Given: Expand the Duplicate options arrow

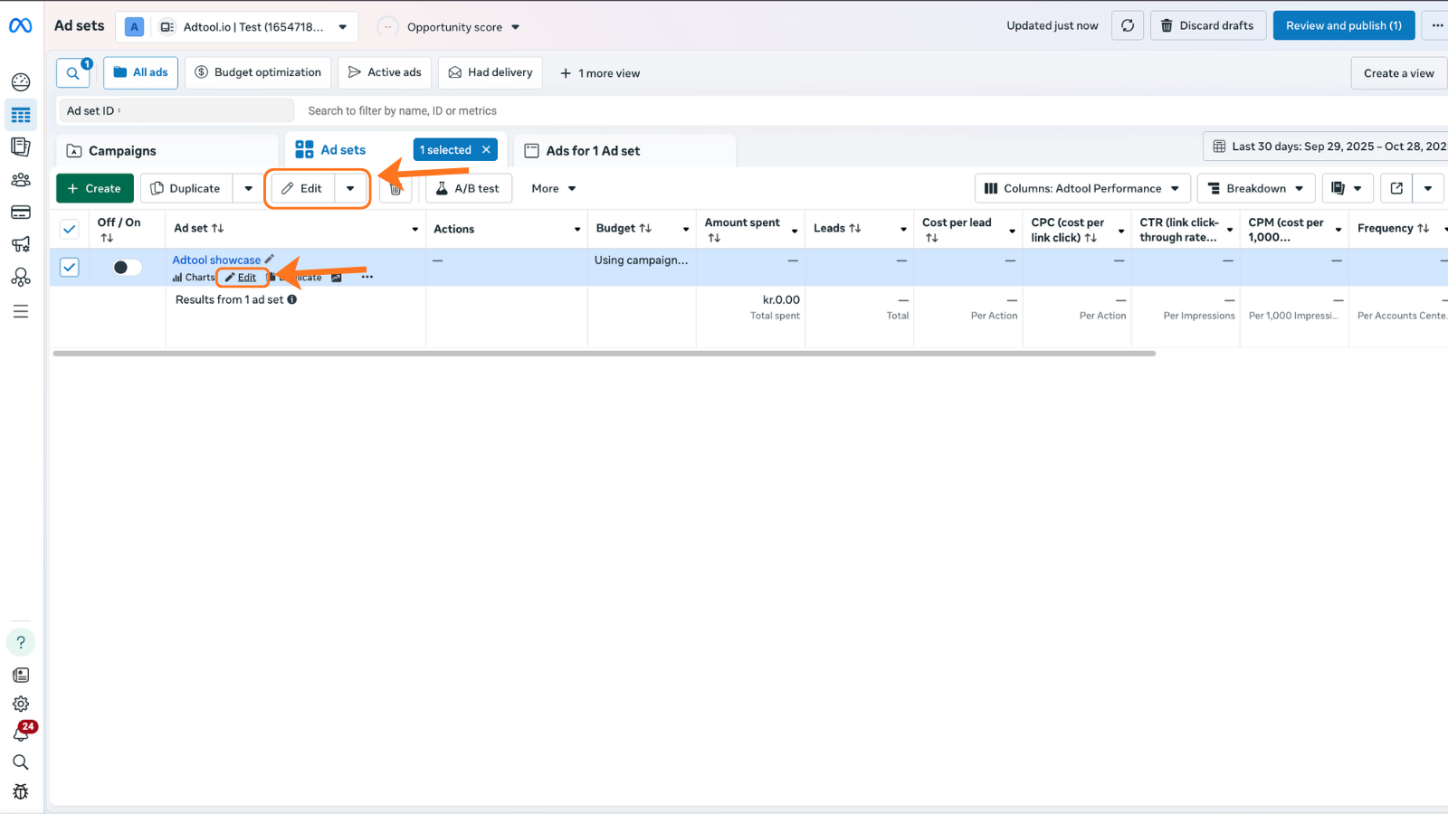Looking at the screenshot, I should (248, 188).
